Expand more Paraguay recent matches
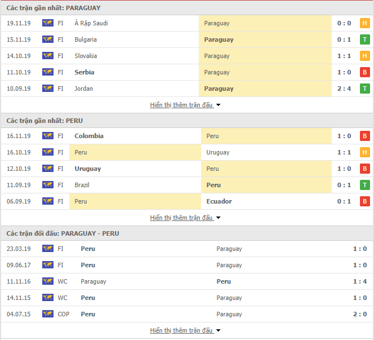The height and width of the screenshot is (340, 374). pos(185,105)
